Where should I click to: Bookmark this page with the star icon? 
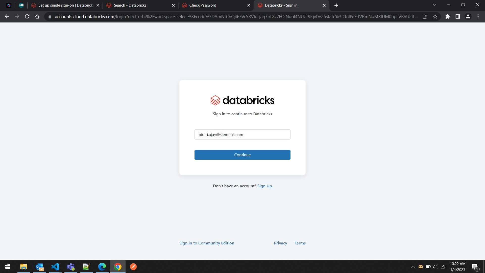[x=435, y=16]
